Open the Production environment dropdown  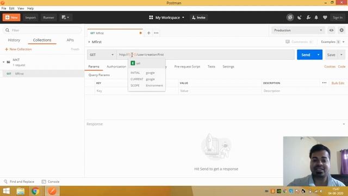click(298, 30)
